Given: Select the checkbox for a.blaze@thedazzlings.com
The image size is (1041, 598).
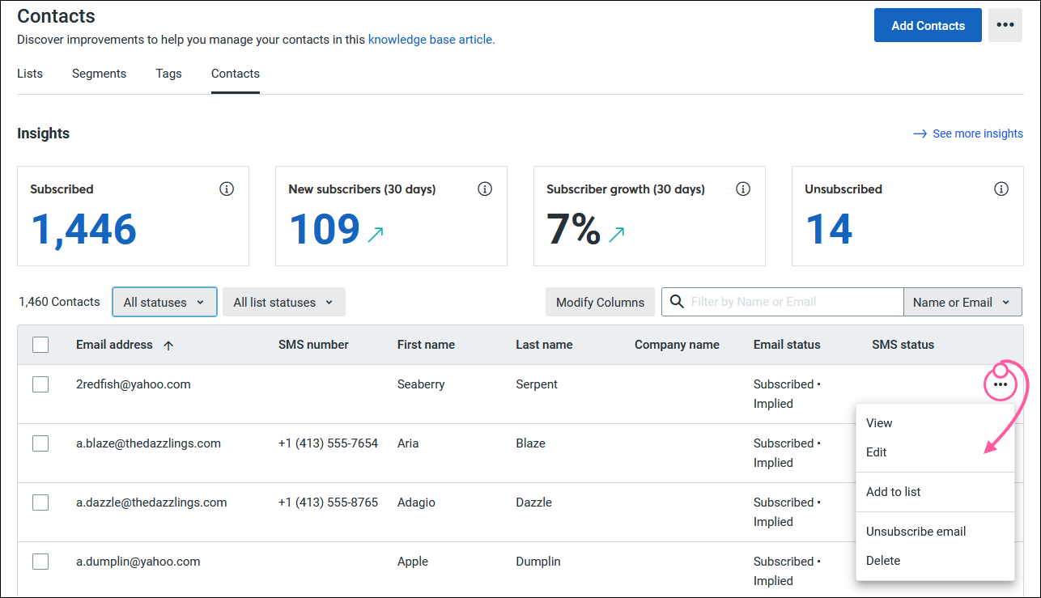Looking at the screenshot, I should pos(40,443).
